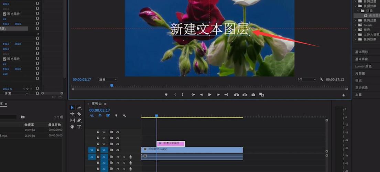The width and height of the screenshot is (380, 172).
Task: Mute audio track A1 with M
Action: (118, 157)
